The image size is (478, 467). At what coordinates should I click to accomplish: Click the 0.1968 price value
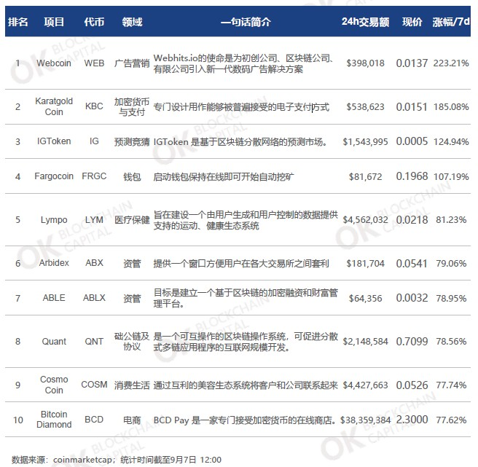click(x=412, y=176)
